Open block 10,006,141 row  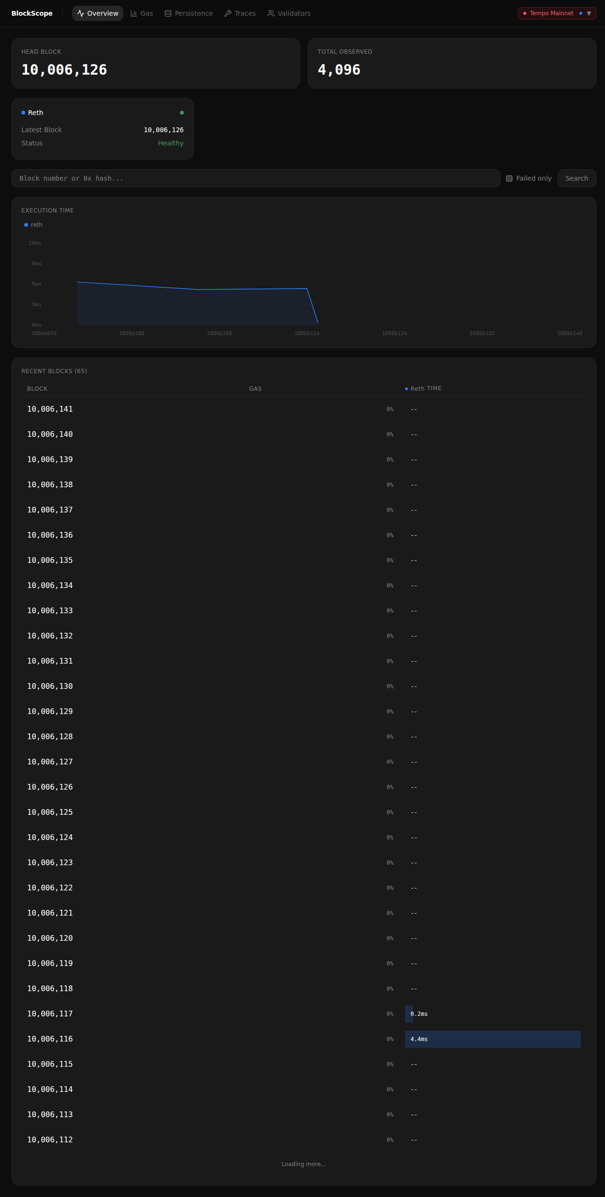pyautogui.click(x=304, y=409)
